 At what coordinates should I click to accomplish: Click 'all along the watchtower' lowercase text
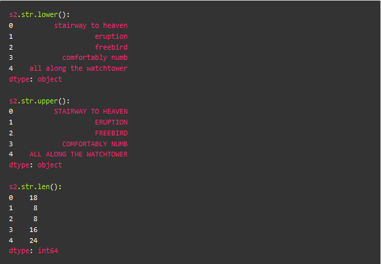78,69
